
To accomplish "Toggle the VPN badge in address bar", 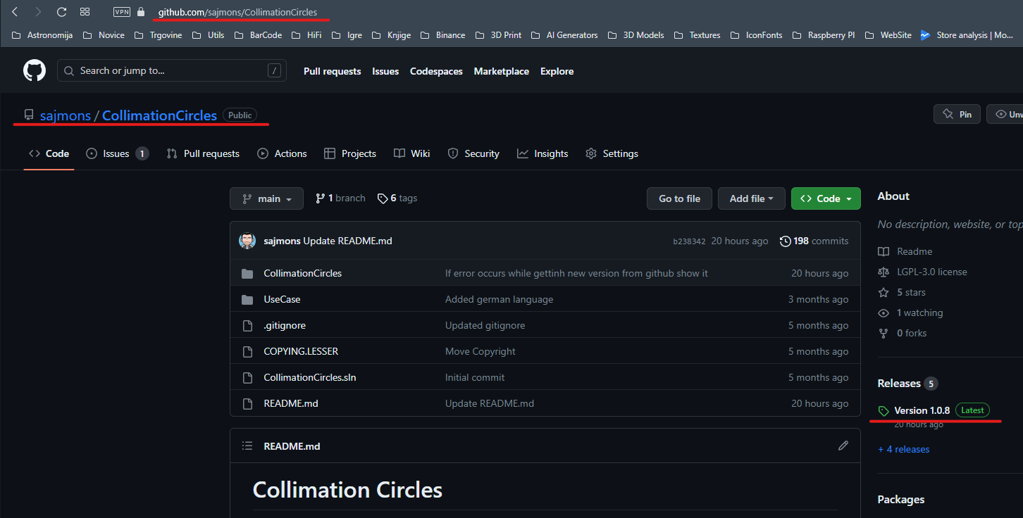I will pos(122,12).
